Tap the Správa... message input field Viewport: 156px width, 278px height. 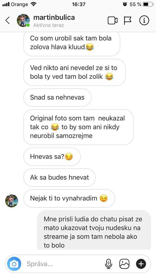pyautogui.click(x=64, y=264)
